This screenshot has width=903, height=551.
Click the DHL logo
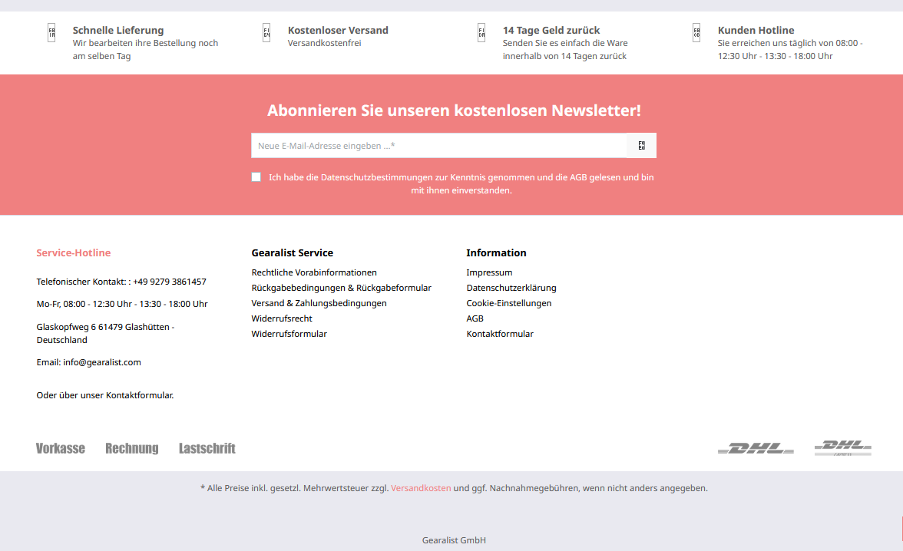pyautogui.click(x=756, y=448)
